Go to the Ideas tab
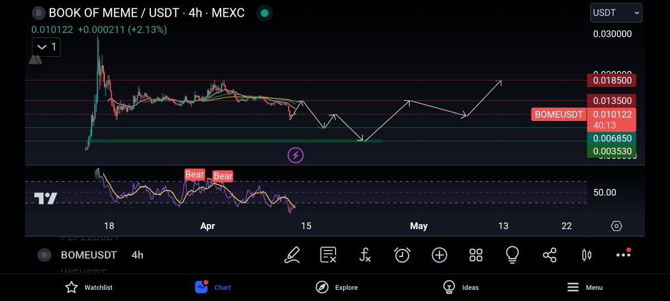 (461, 287)
